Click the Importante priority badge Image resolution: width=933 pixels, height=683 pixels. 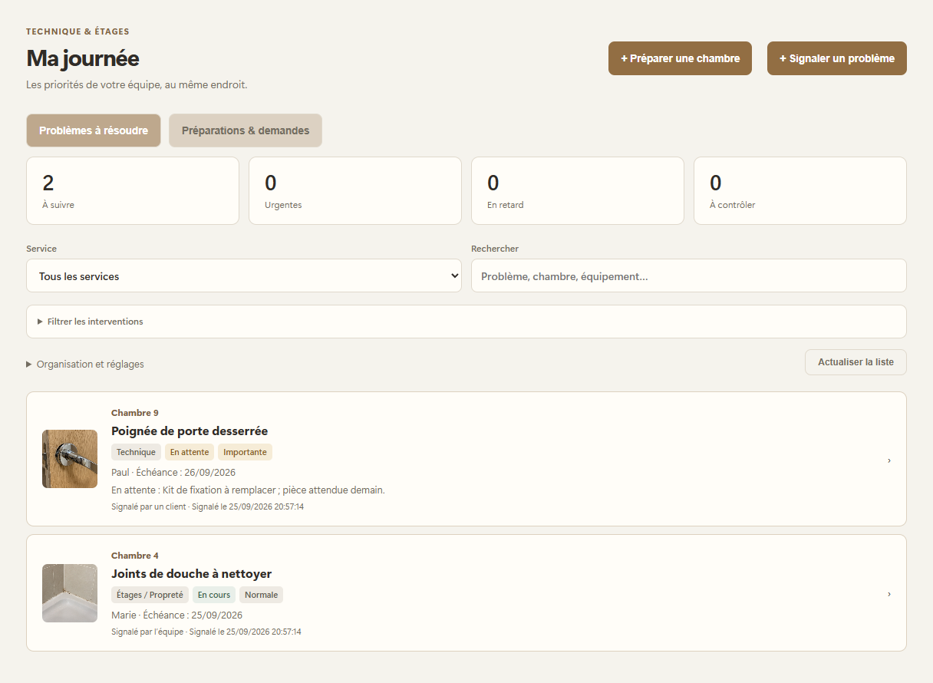245,452
